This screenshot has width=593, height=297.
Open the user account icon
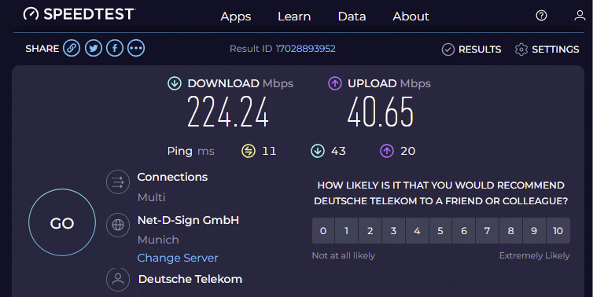coord(580,16)
